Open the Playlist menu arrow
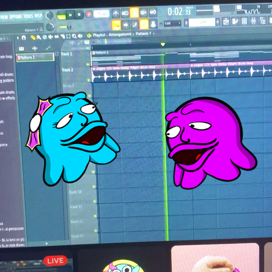This screenshot has width=272, height=272. (x=18, y=38)
